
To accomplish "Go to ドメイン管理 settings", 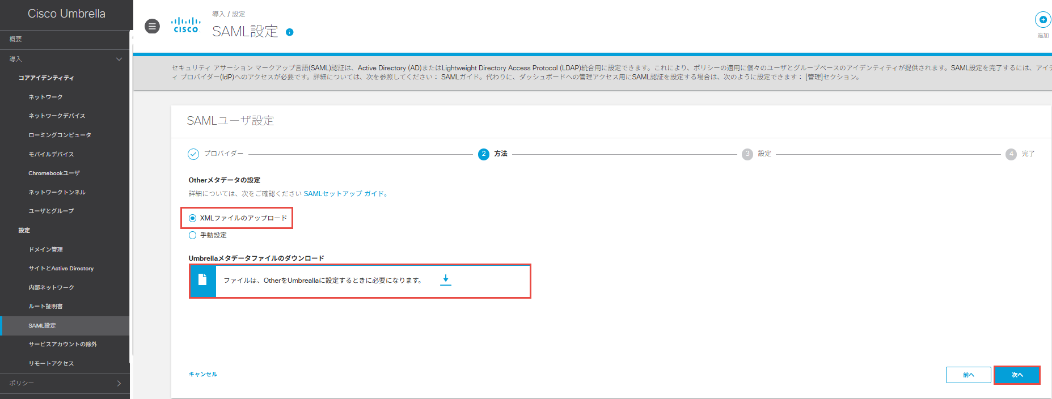I will click(45, 249).
